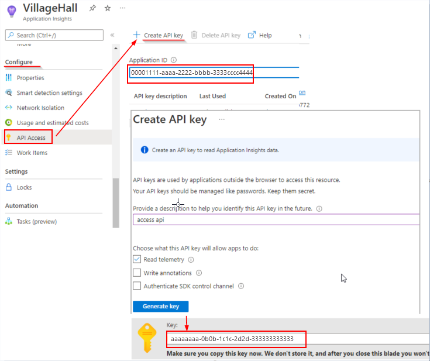
Task: Click the info icon beside Write annotations
Action: (199, 273)
